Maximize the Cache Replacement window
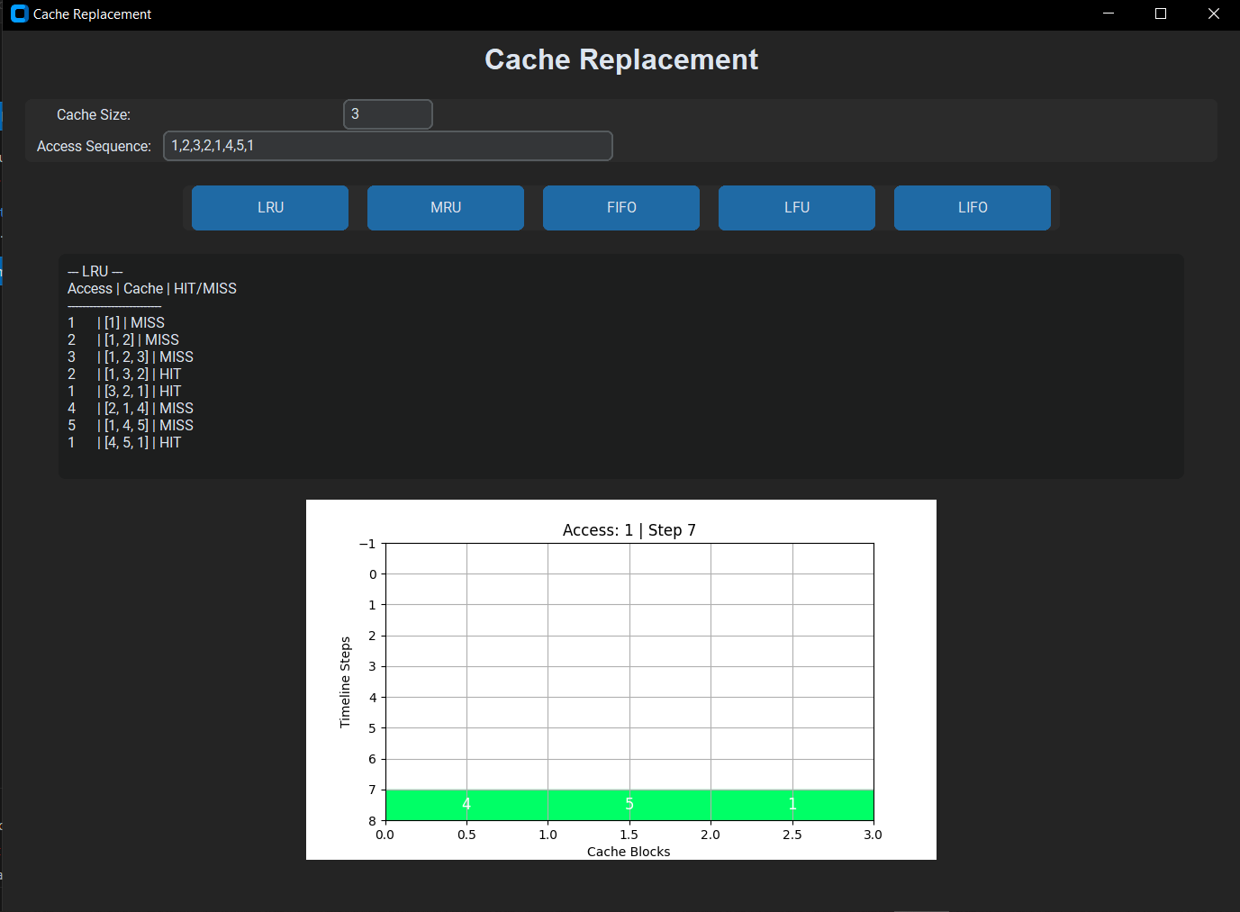The width and height of the screenshot is (1240, 912). tap(1161, 14)
